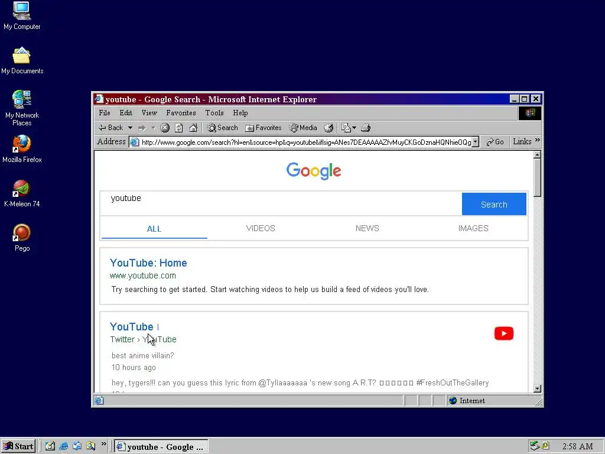Open the History toolbar icon
Screen dimensions: 605x454
[328, 128]
